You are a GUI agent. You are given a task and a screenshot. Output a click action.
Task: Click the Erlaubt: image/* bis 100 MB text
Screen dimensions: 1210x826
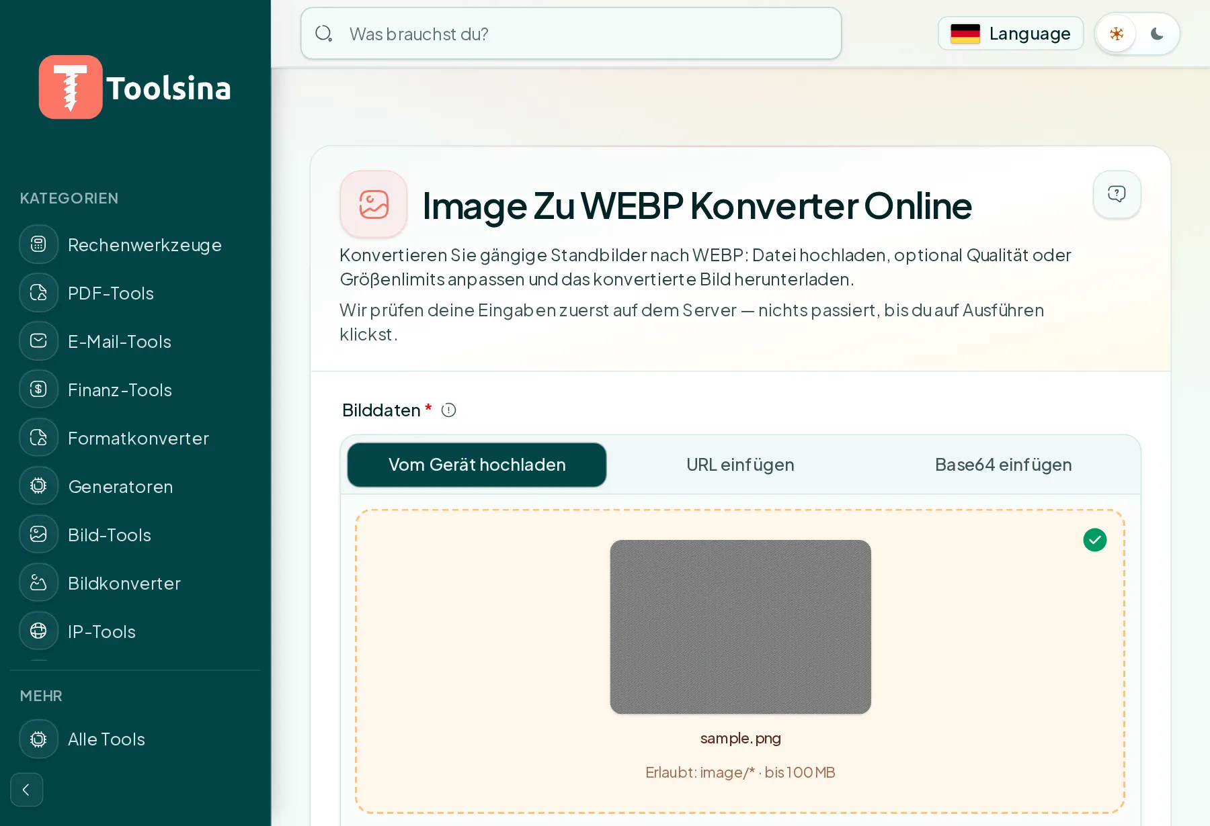coord(741,772)
